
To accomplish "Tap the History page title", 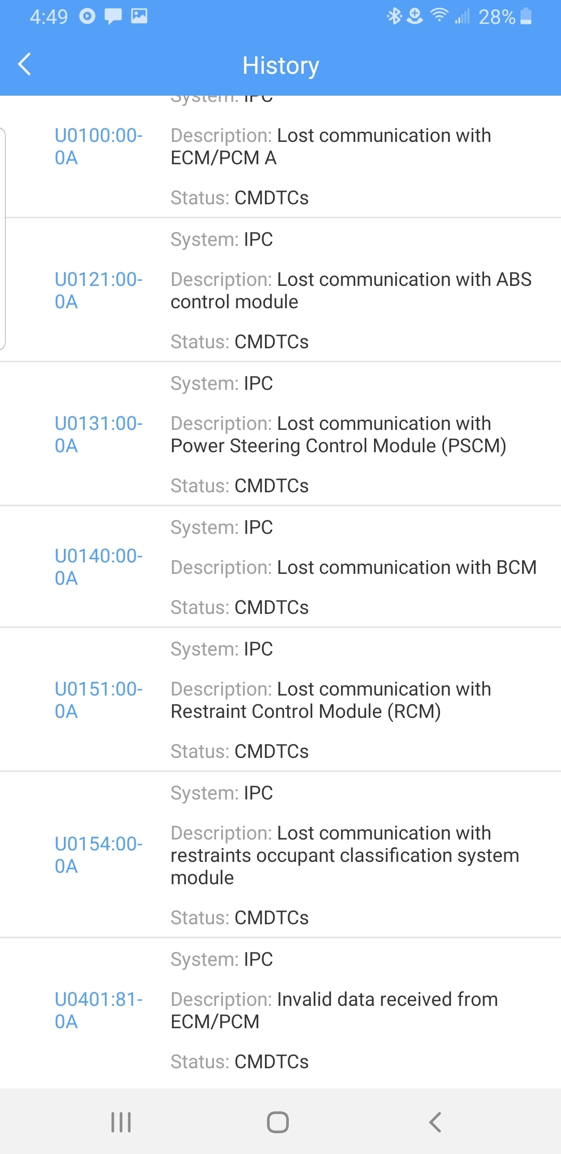I will (x=280, y=65).
